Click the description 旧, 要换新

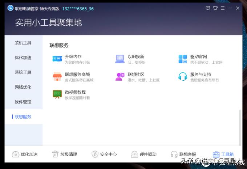click(x=137, y=62)
